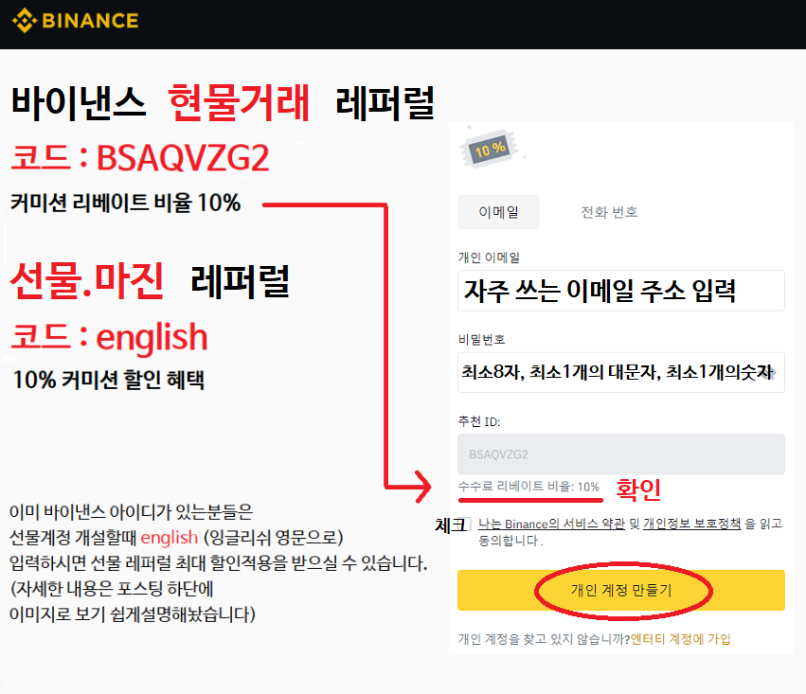Image resolution: width=806 pixels, height=694 pixels.
Task: Click the 추천 ID field showing BSAQVZG2
Action: [621, 454]
